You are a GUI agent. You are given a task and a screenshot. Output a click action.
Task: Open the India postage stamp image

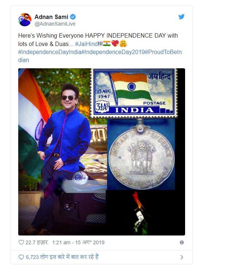tap(134, 93)
